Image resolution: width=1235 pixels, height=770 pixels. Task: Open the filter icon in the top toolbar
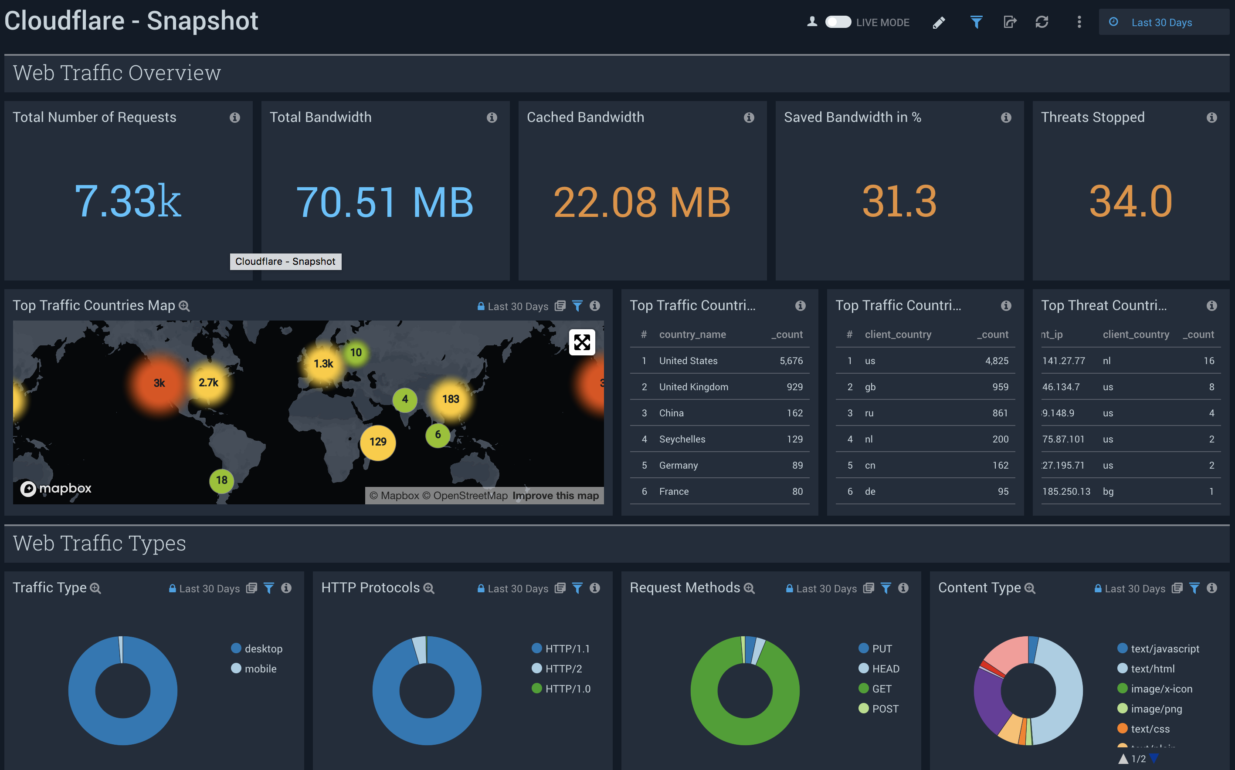(x=976, y=22)
